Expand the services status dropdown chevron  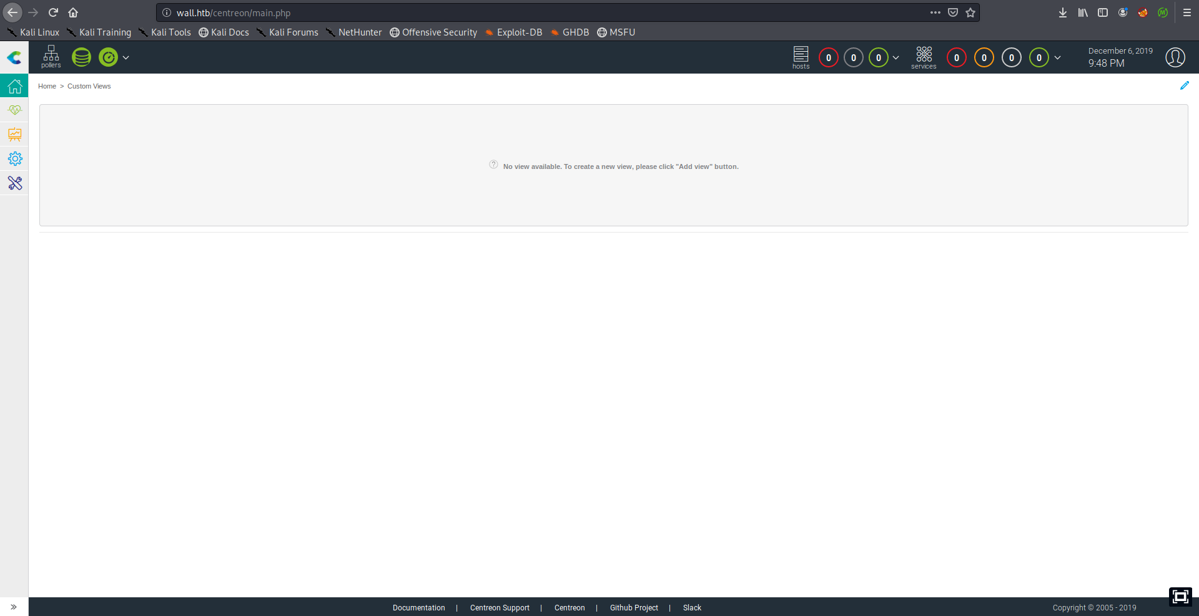point(1057,57)
